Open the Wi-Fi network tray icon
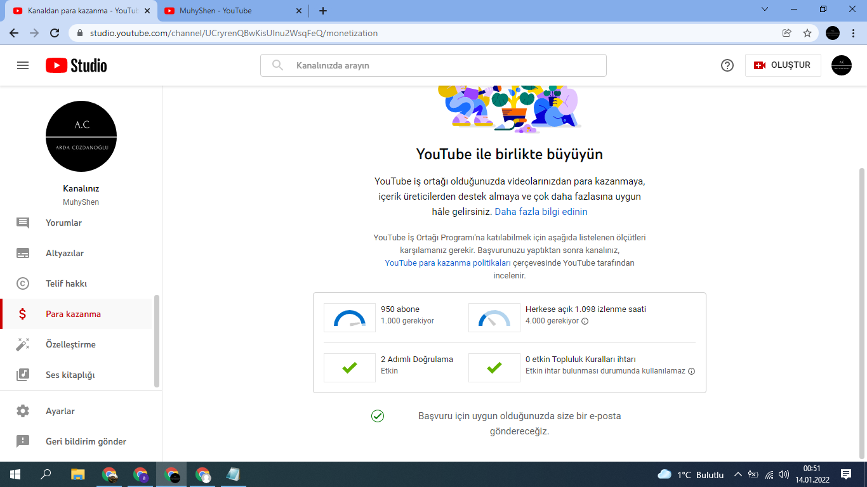Image resolution: width=867 pixels, height=487 pixels. coord(769,474)
